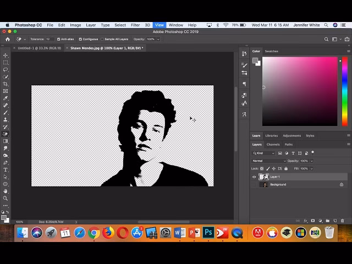Open the Select menu

click(x=120, y=25)
